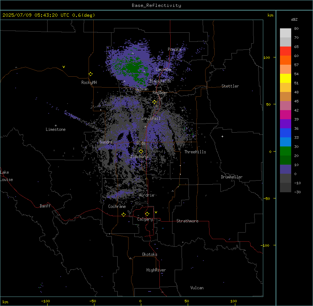This screenshot has height=306, width=313.
Task: Click the ThreeHills city label
Action: pos(195,152)
